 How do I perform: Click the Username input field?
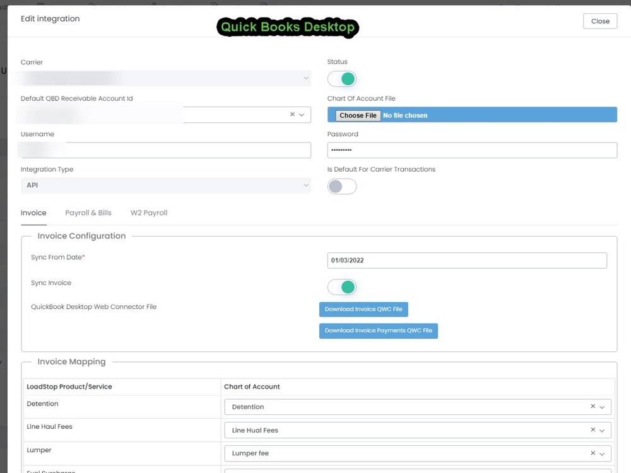tap(165, 150)
